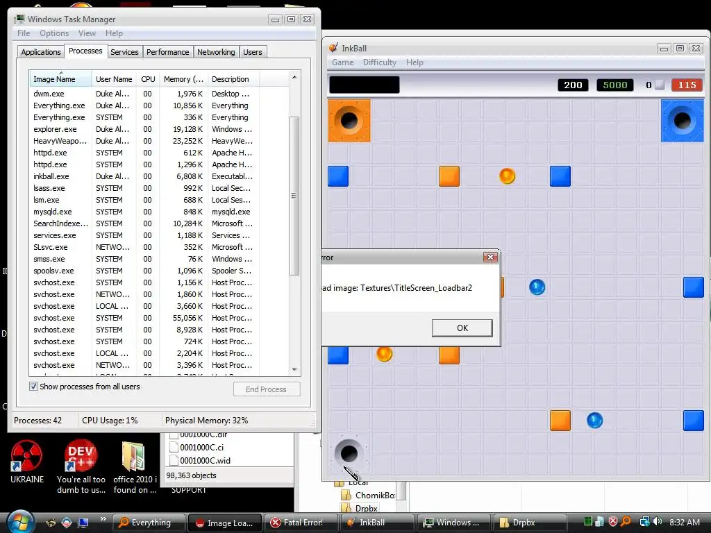Viewport: 711px width, 533px height.
Task: Click the orange ball in the top row
Action: (x=507, y=176)
